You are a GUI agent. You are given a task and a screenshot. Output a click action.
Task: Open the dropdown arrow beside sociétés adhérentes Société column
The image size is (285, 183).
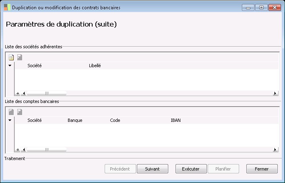[10, 66]
